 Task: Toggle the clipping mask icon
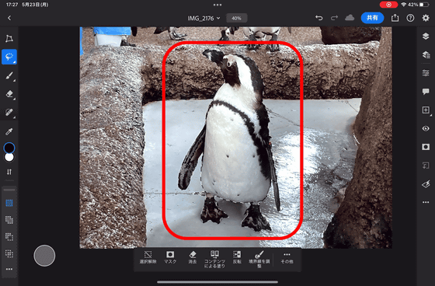click(x=426, y=166)
